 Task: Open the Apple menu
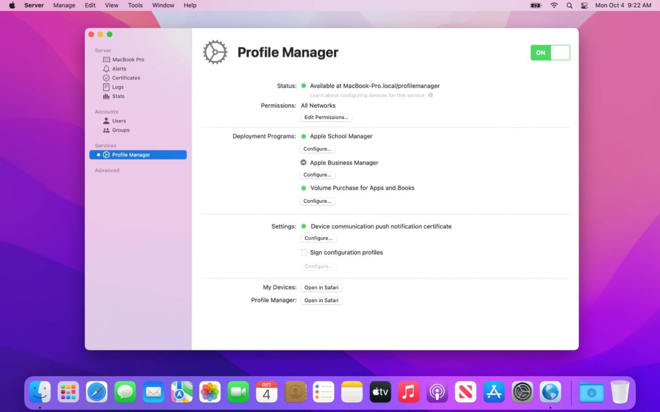coord(12,5)
